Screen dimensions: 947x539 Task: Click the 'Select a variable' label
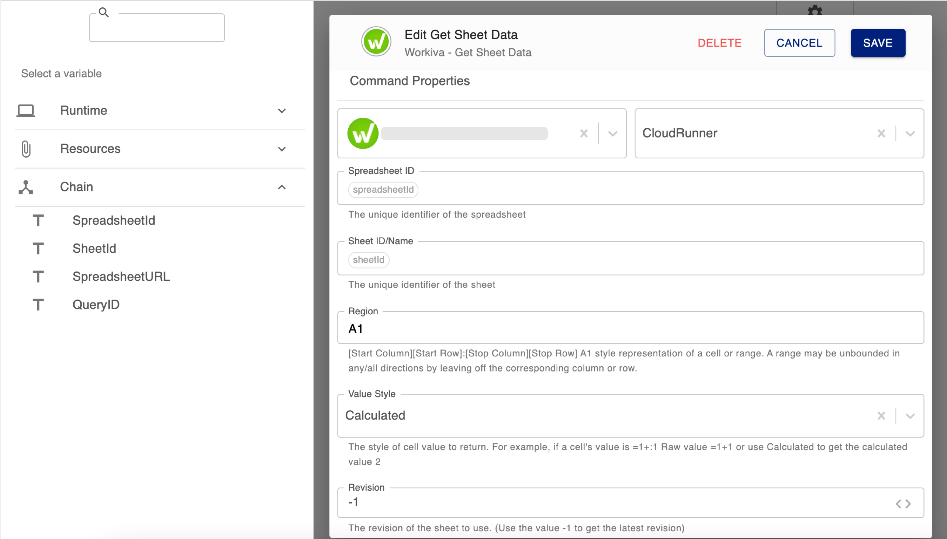pyautogui.click(x=61, y=74)
